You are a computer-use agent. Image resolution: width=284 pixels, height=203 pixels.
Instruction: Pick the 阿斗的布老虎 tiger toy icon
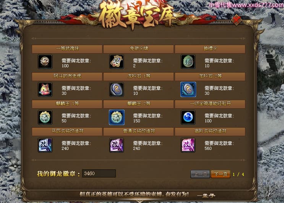click(x=45, y=89)
